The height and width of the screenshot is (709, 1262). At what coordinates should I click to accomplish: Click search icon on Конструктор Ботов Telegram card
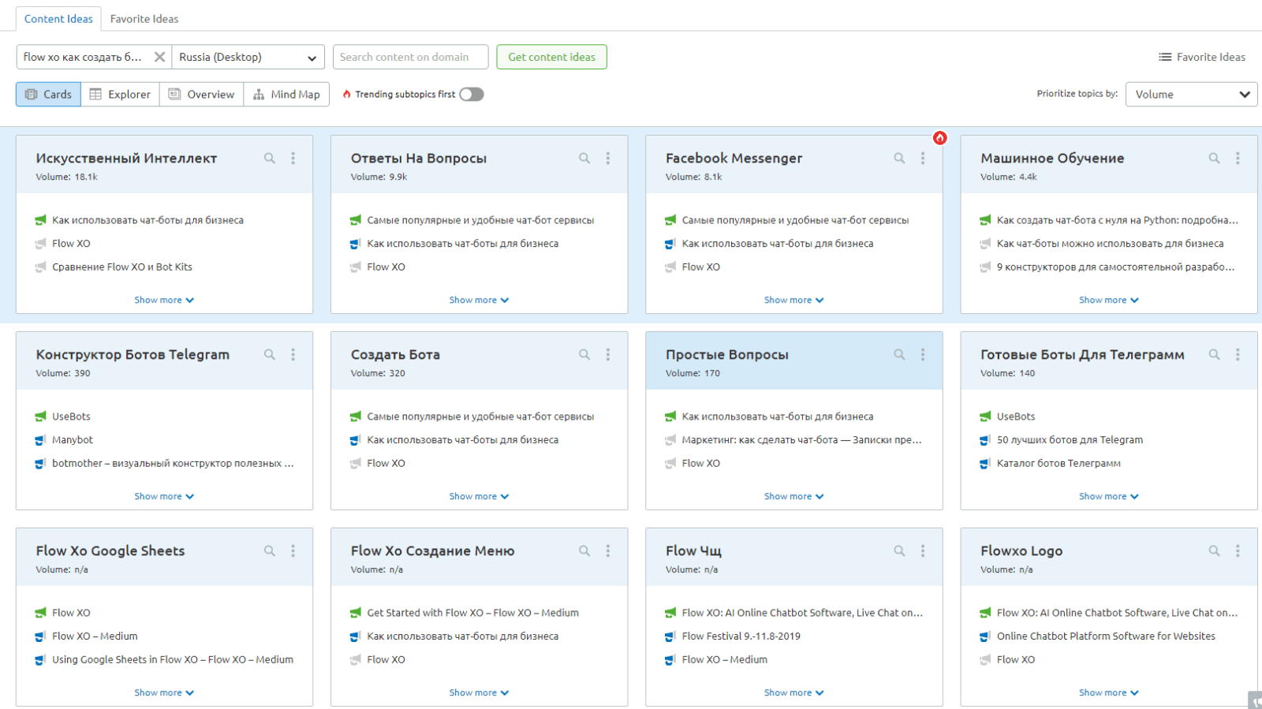270,355
